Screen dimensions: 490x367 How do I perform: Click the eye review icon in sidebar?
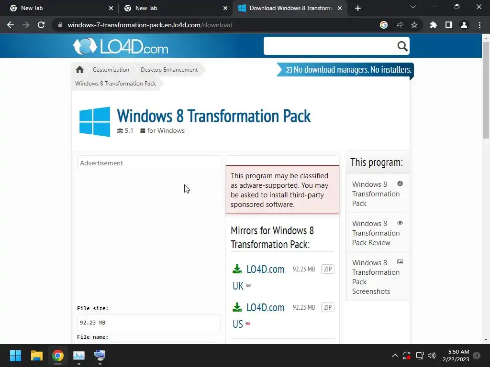400,223
